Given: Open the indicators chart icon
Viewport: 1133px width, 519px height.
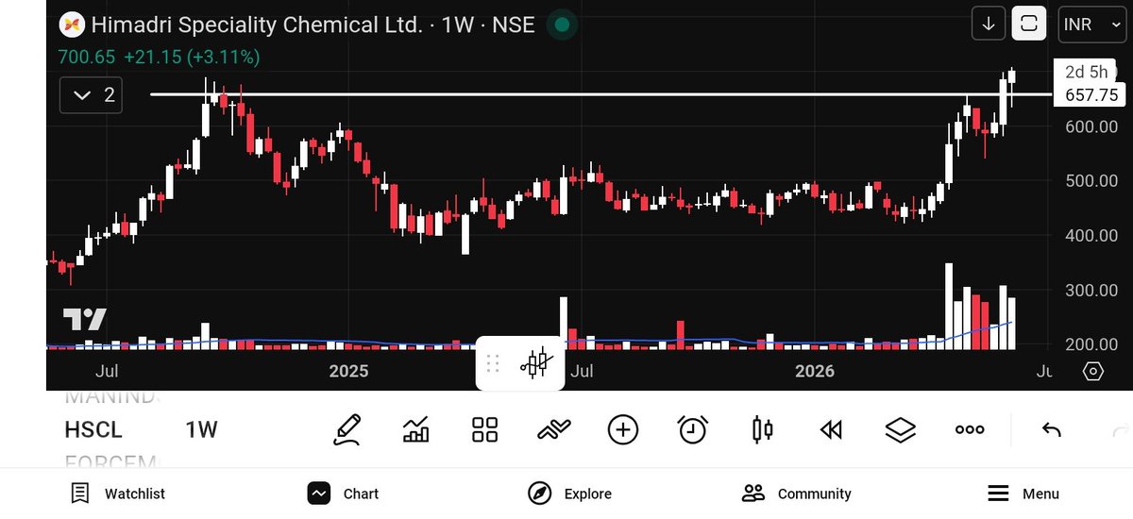Looking at the screenshot, I should tap(415, 429).
